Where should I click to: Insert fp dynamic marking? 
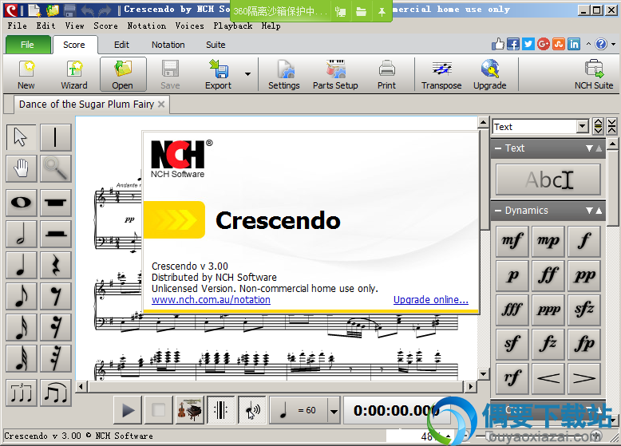point(584,345)
